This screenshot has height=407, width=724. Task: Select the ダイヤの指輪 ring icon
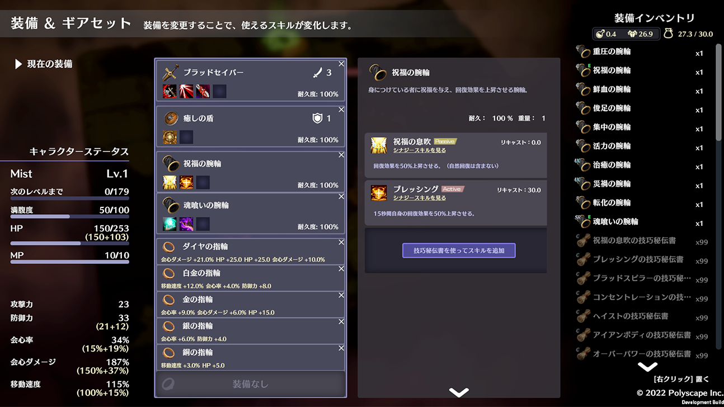(x=168, y=247)
